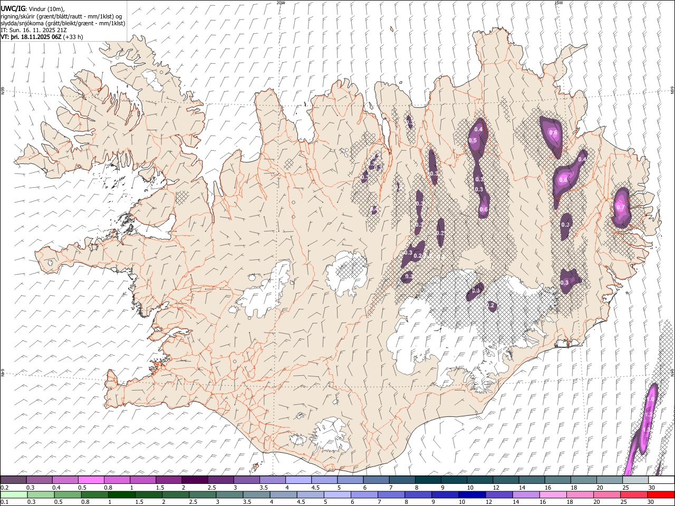Click the '20W' longitude label at top

(x=281, y=3)
